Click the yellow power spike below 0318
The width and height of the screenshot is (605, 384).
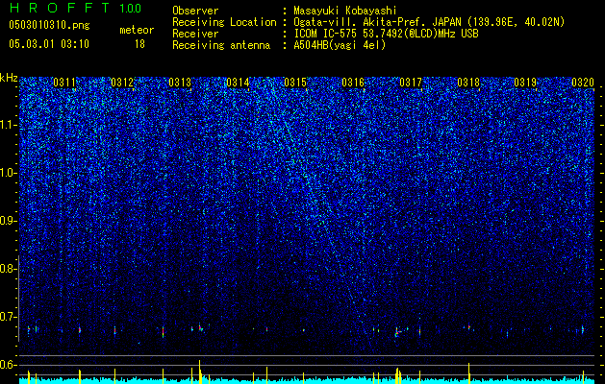tap(468, 373)
